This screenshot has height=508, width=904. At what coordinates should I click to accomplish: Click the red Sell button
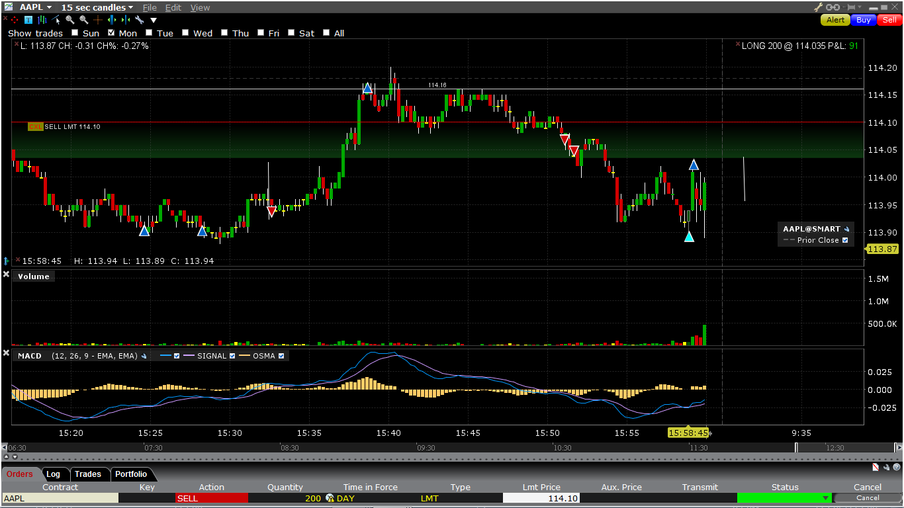click(x=889, y=20)
